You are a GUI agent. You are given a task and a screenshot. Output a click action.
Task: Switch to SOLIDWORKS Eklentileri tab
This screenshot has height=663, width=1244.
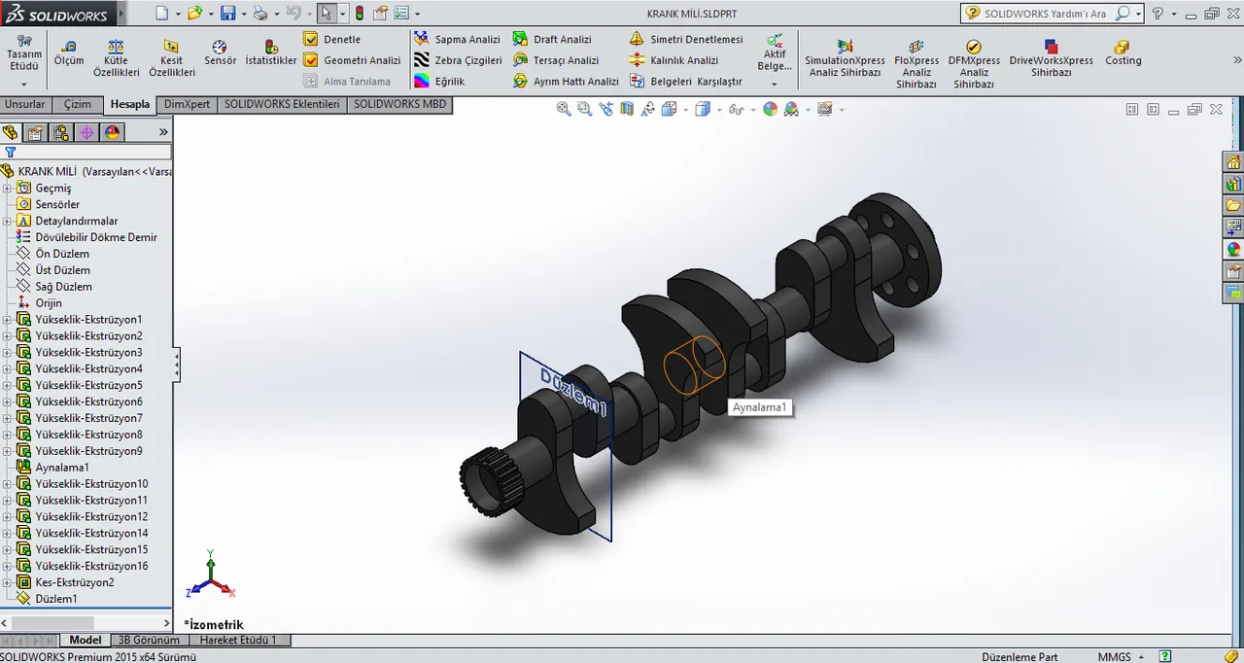pos(282,104)
